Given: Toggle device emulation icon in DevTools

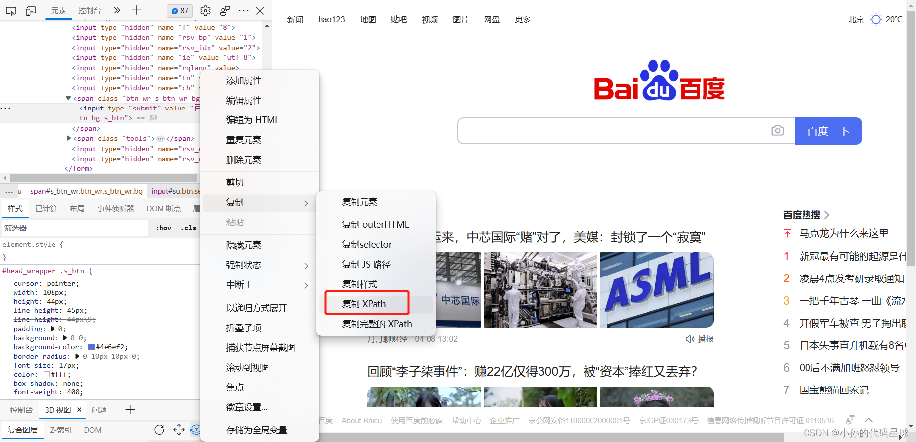Looking at the screenshot, I should pyautogui.click(x=31, y=11).
